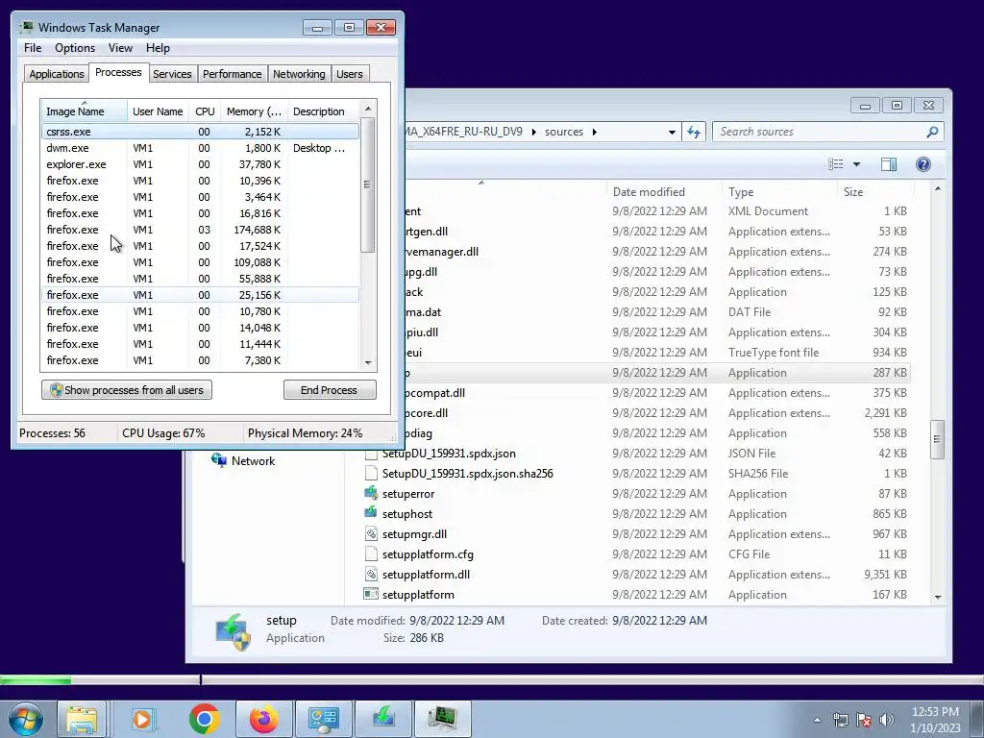The height and width of the screenshot is (738, 984).
Task: Sort processes by User Name column
Action: 158,111
